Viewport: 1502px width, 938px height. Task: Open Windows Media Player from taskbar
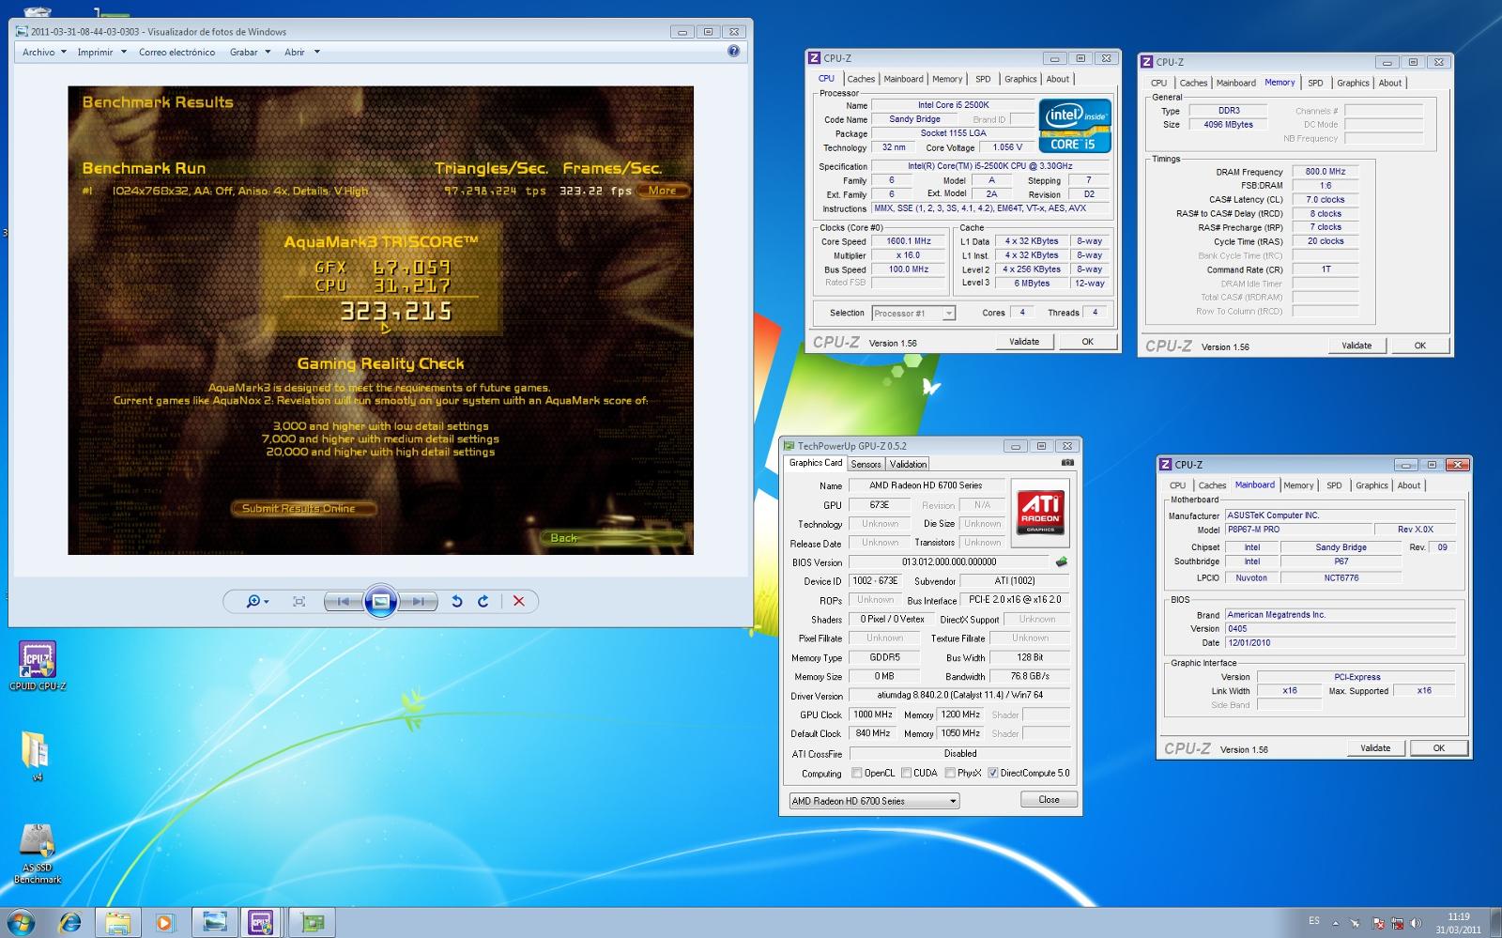[x=164, y=923]
